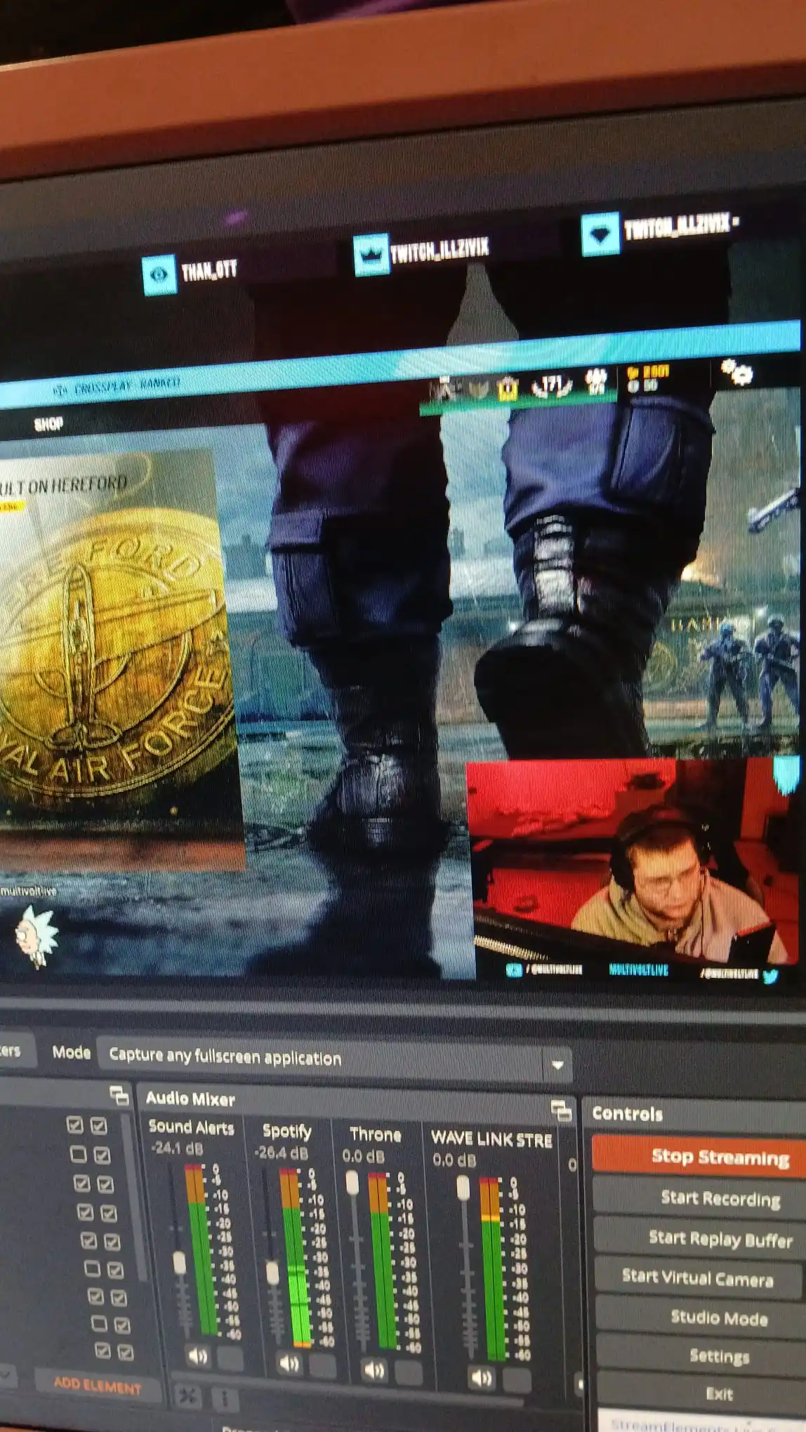Open options button beside Throne mute icon
Viewport: 806px width, 1432px height.
[x=409, y=1372]
